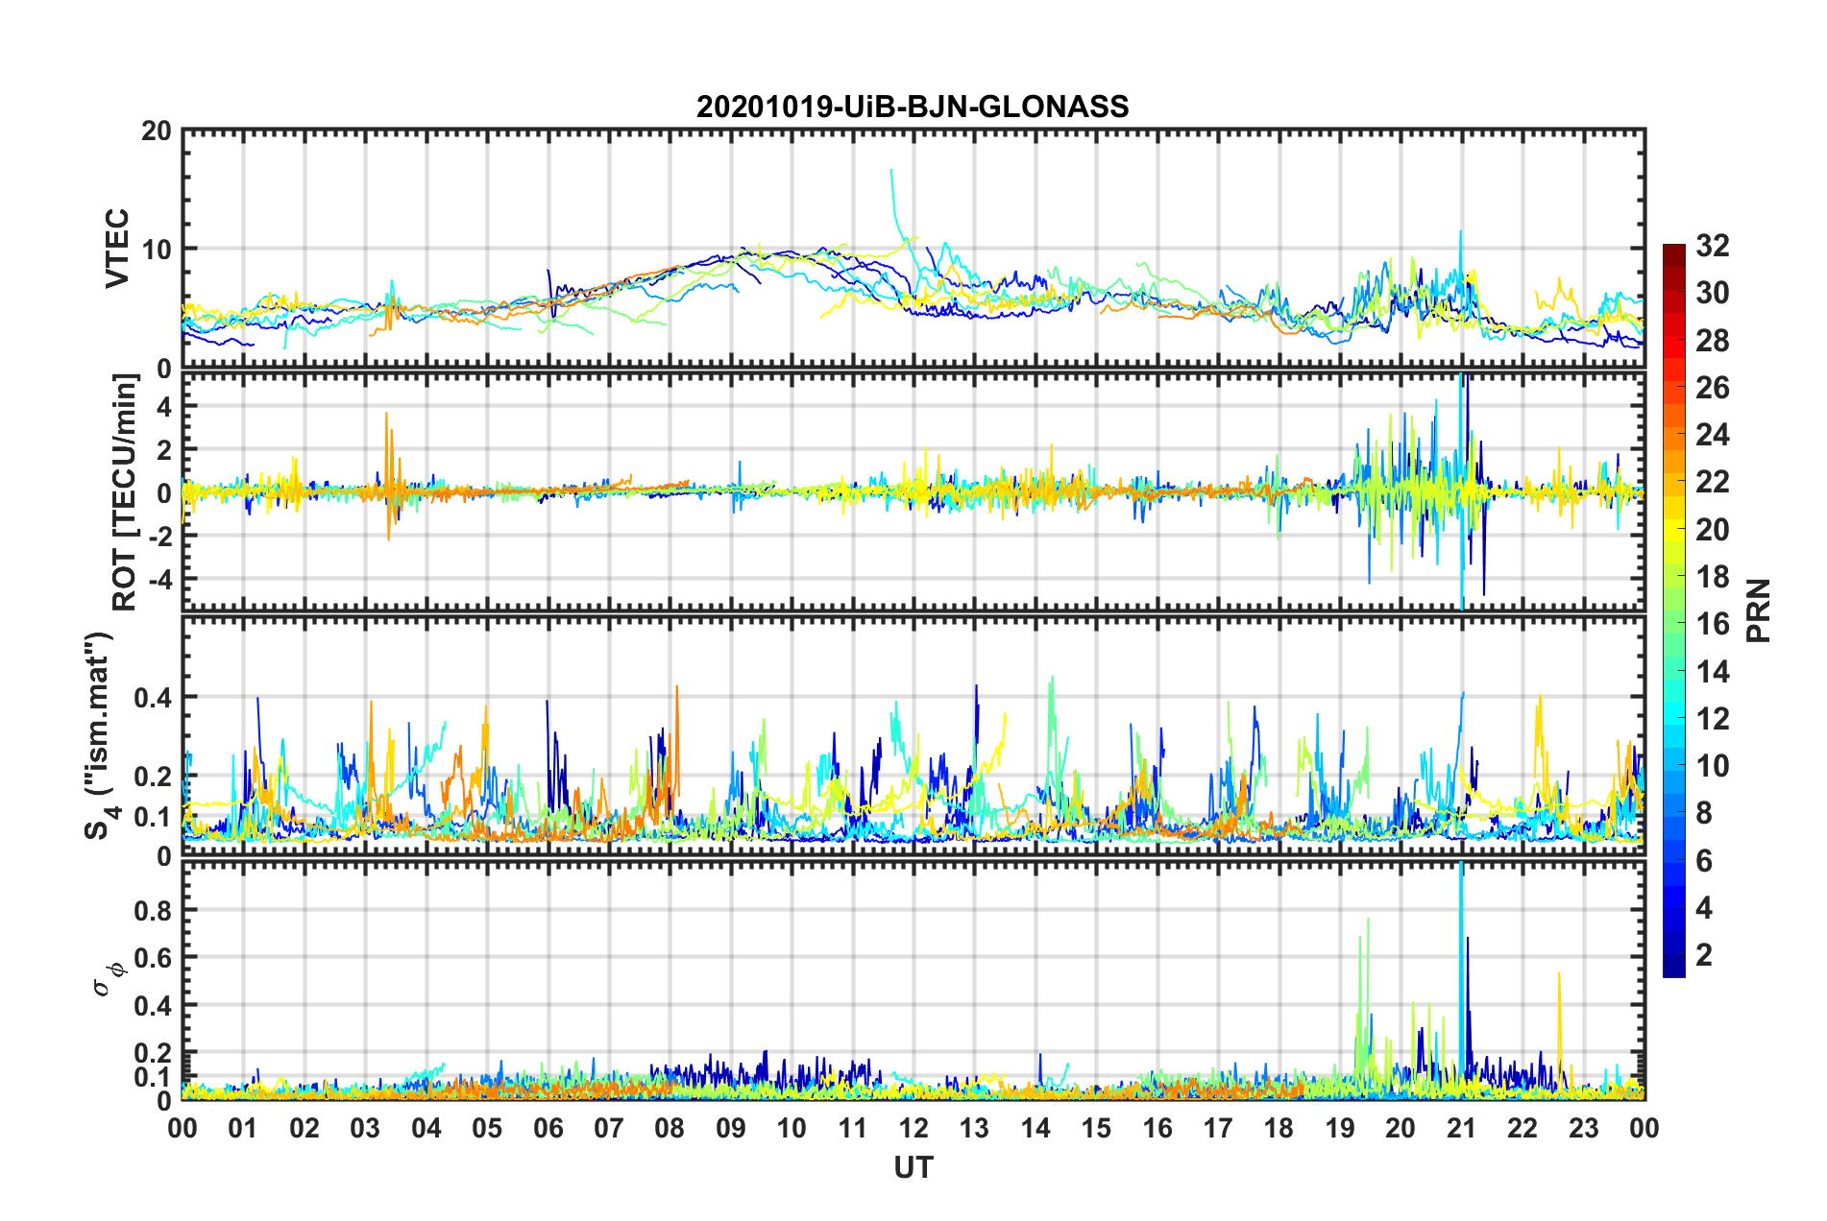Click the 03 tick label on UT axis
The image size is (1827, 1221).
pos(365,1128)
